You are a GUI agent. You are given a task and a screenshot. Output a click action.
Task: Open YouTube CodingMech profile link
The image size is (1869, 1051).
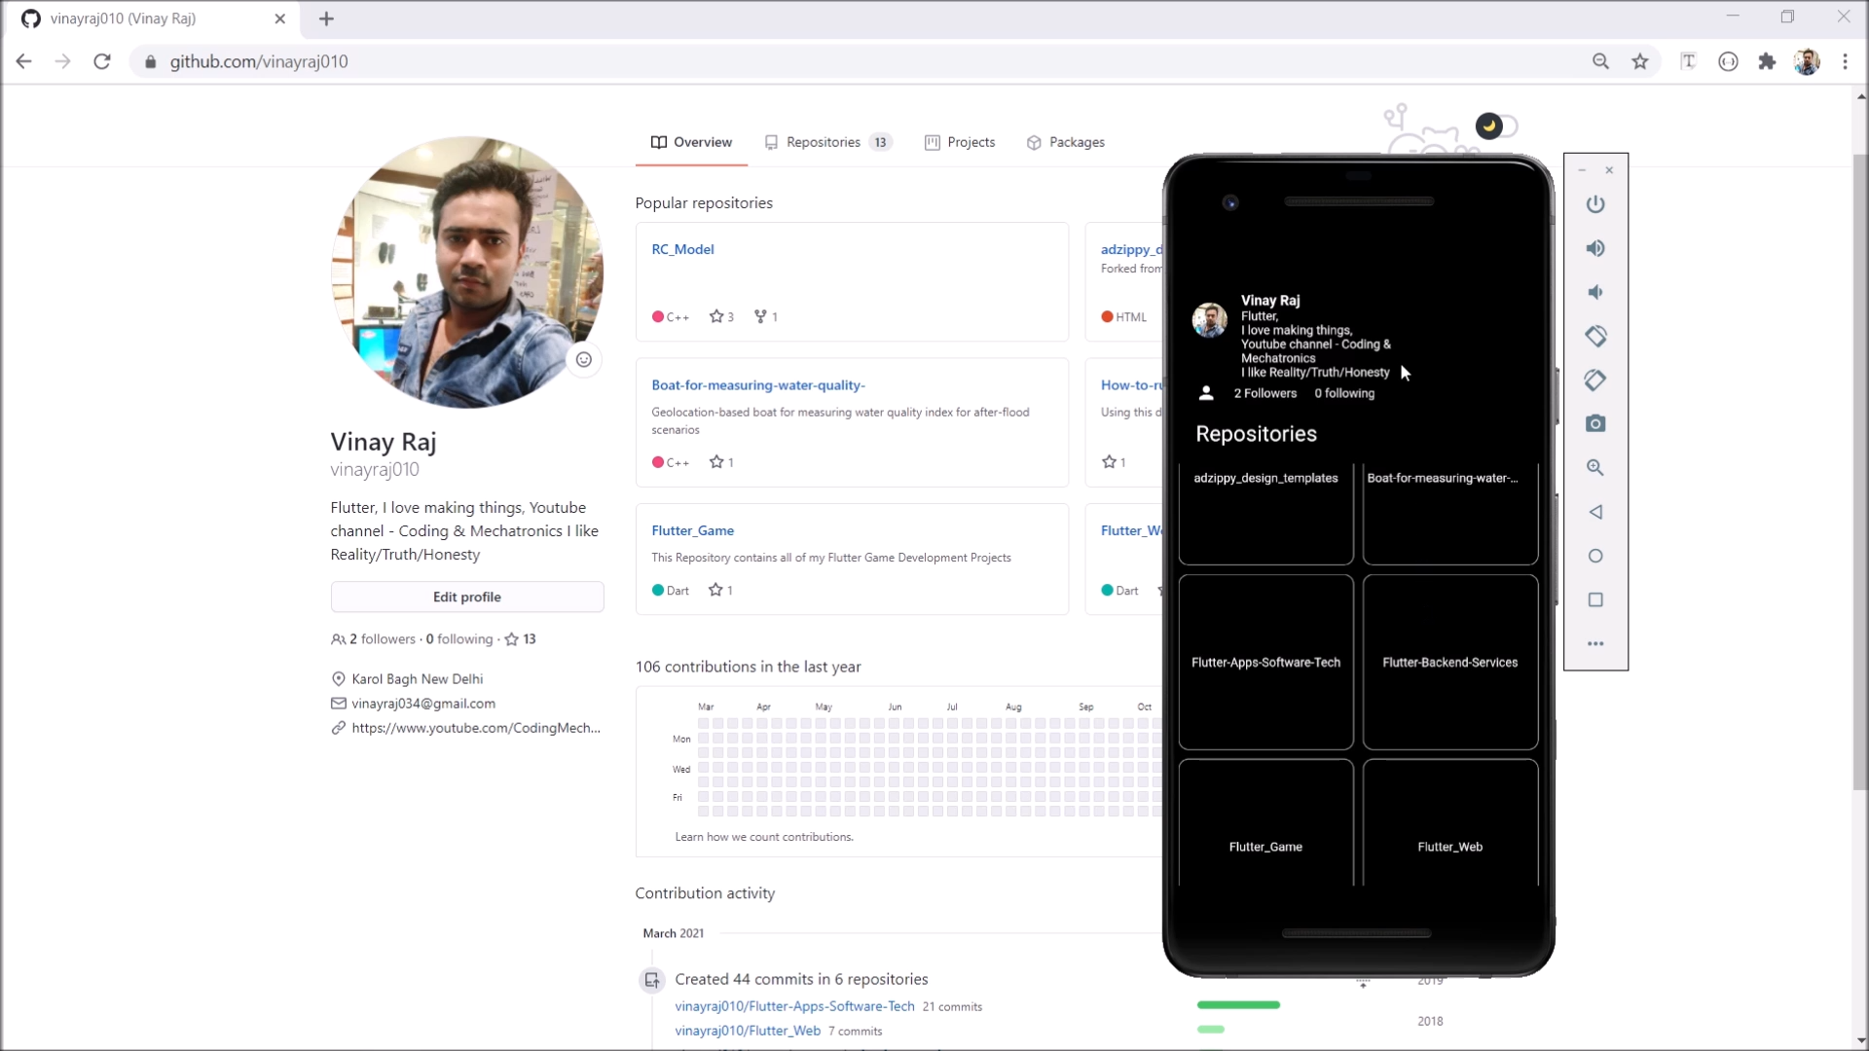(476, 728)
